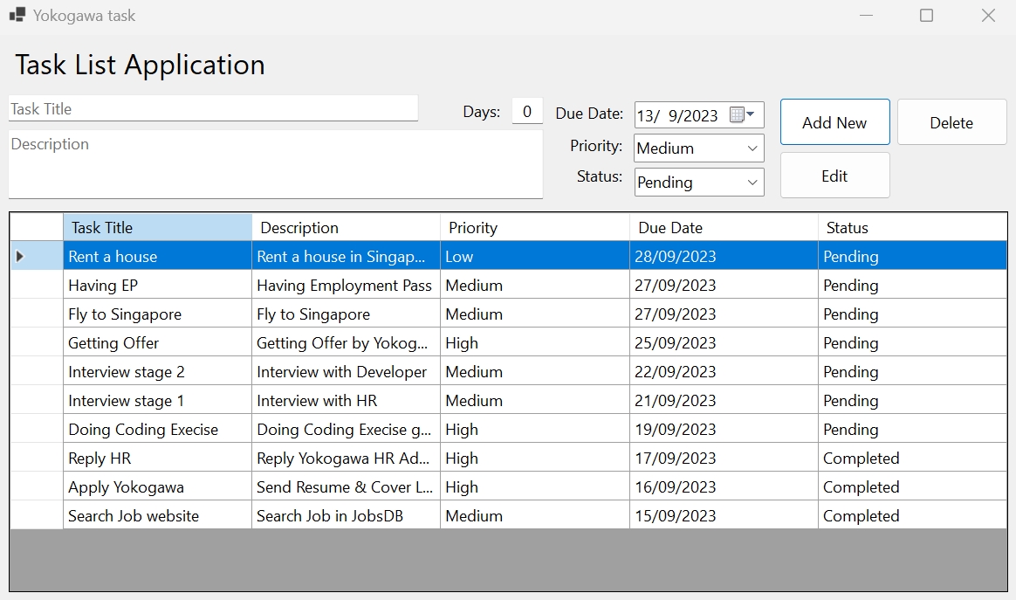
Task: Sort by the Priority column header
Action: 534,227
